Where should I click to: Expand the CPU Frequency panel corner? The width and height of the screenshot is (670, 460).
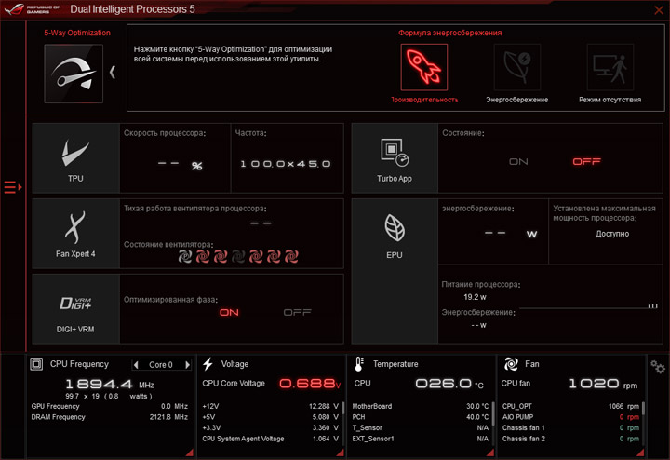[x=189, y=453]
